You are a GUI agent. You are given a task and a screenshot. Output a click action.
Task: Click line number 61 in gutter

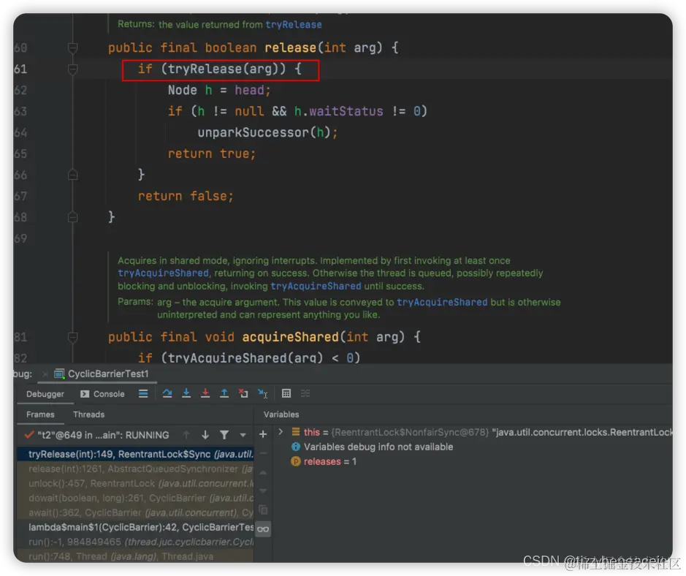click(20, 69)
